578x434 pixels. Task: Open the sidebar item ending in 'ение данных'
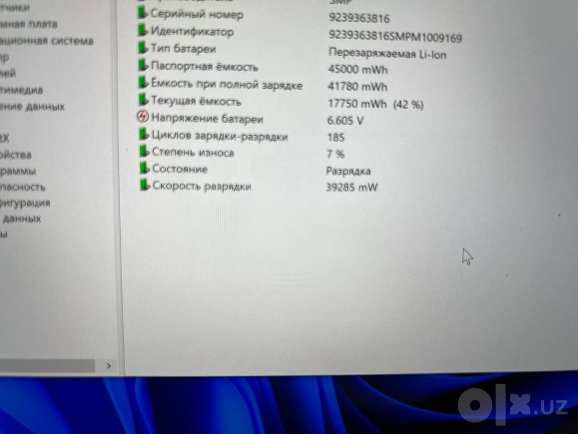coord(32,107)
